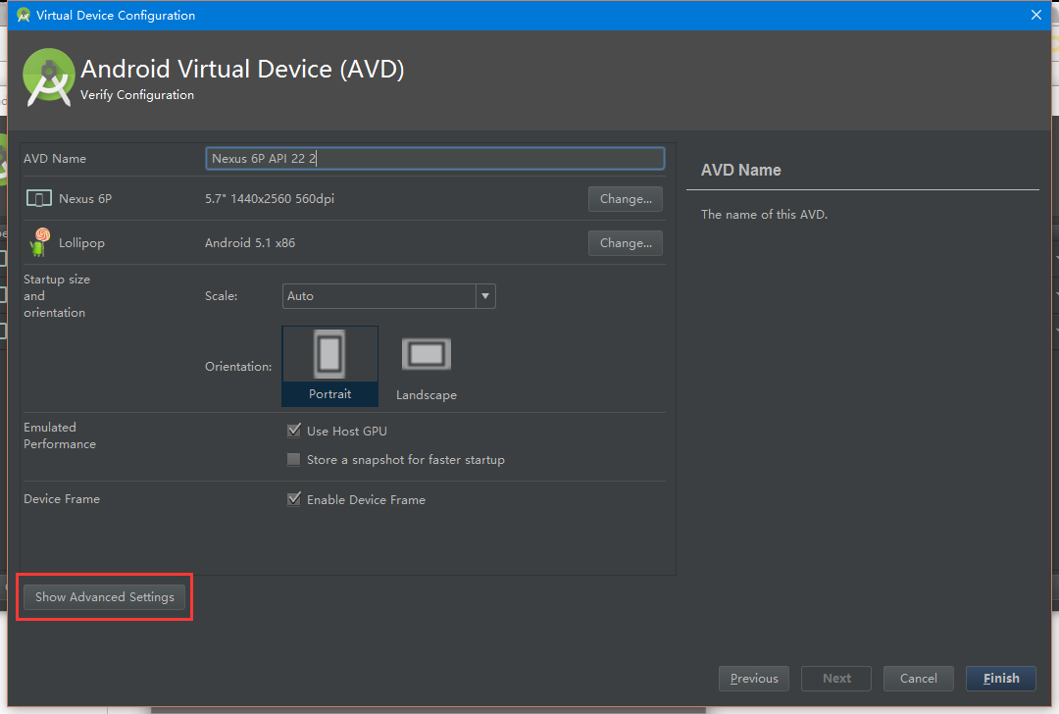This screenshot has height=714, width=1059.
Task: Click Finish to create the AVD
Action: point(1000,678)
